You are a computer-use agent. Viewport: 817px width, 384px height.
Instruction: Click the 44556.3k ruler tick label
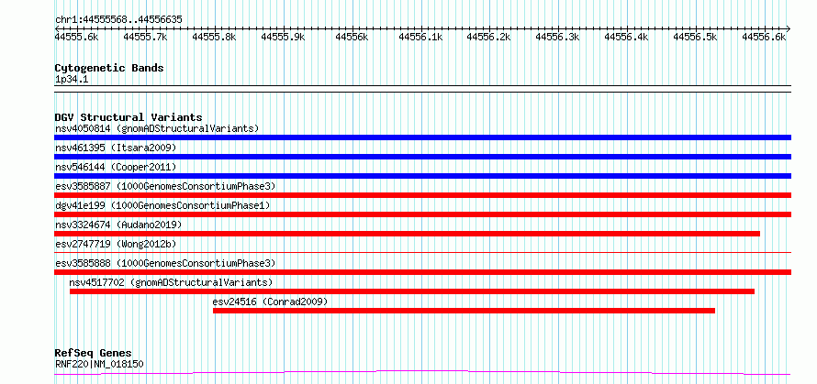[x=557, y=37]
